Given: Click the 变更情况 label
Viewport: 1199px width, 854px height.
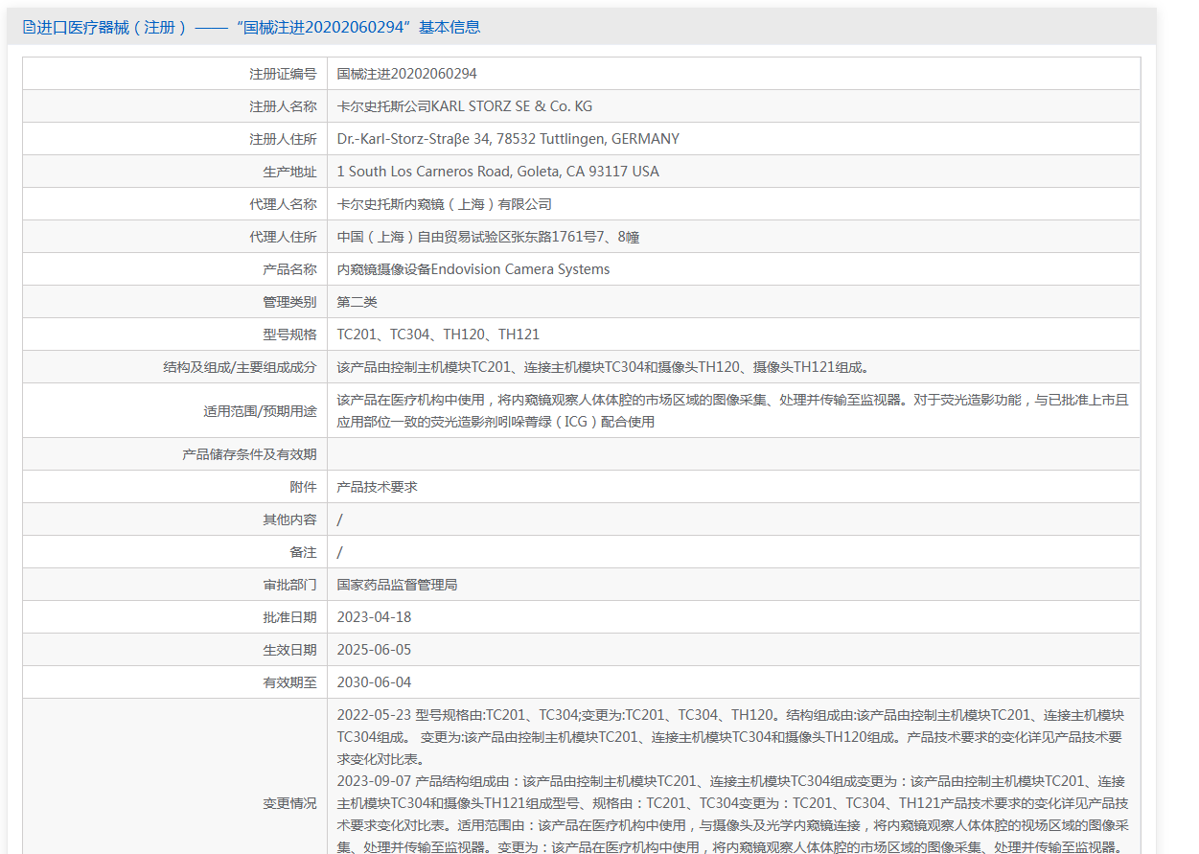Looking at the screenshot, I should click(x=289, y=803).
